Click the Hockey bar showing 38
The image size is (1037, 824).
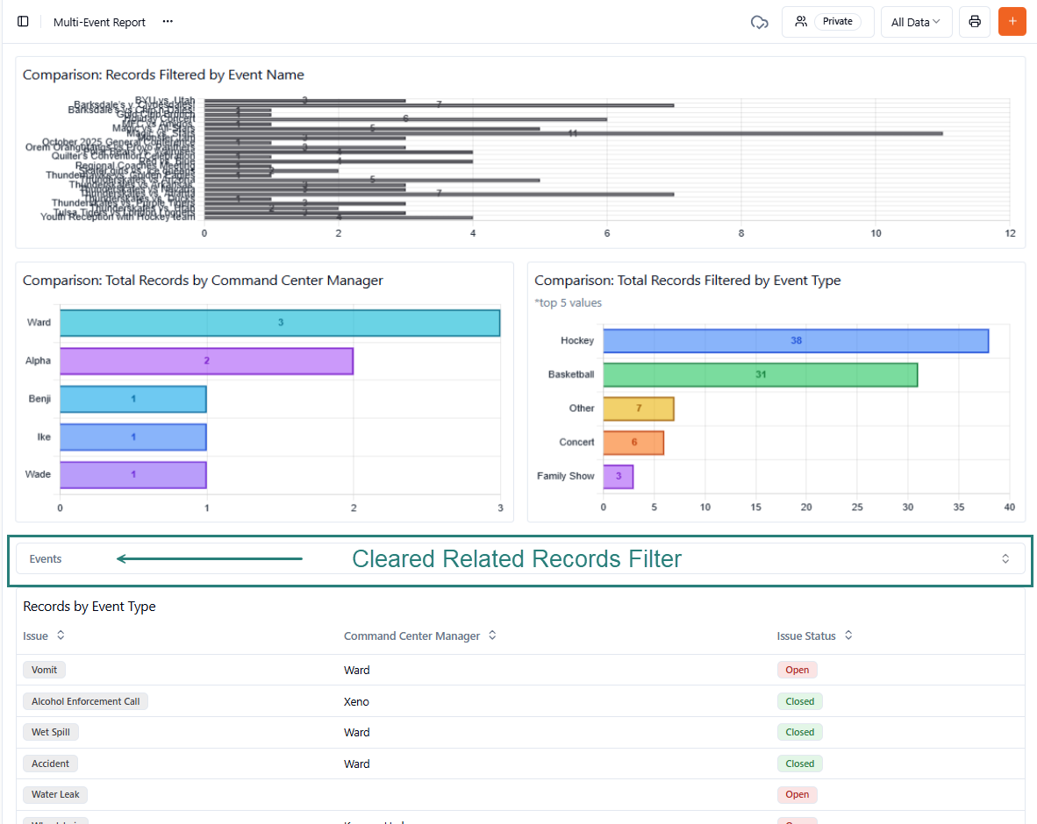pos(796,341)
